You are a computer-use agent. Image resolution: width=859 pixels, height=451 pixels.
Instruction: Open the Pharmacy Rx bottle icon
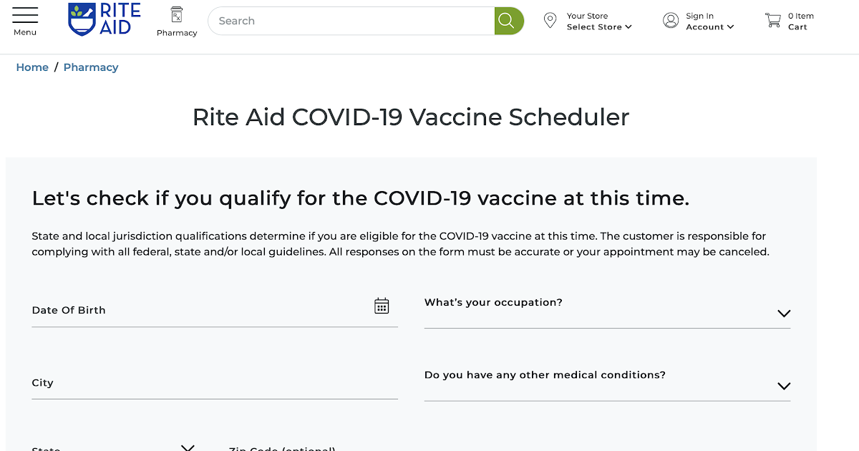(176, 15)
